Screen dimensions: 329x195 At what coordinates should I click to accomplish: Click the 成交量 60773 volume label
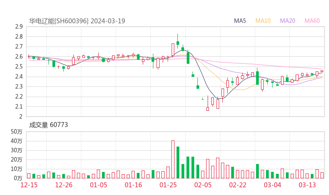point(48,125)
